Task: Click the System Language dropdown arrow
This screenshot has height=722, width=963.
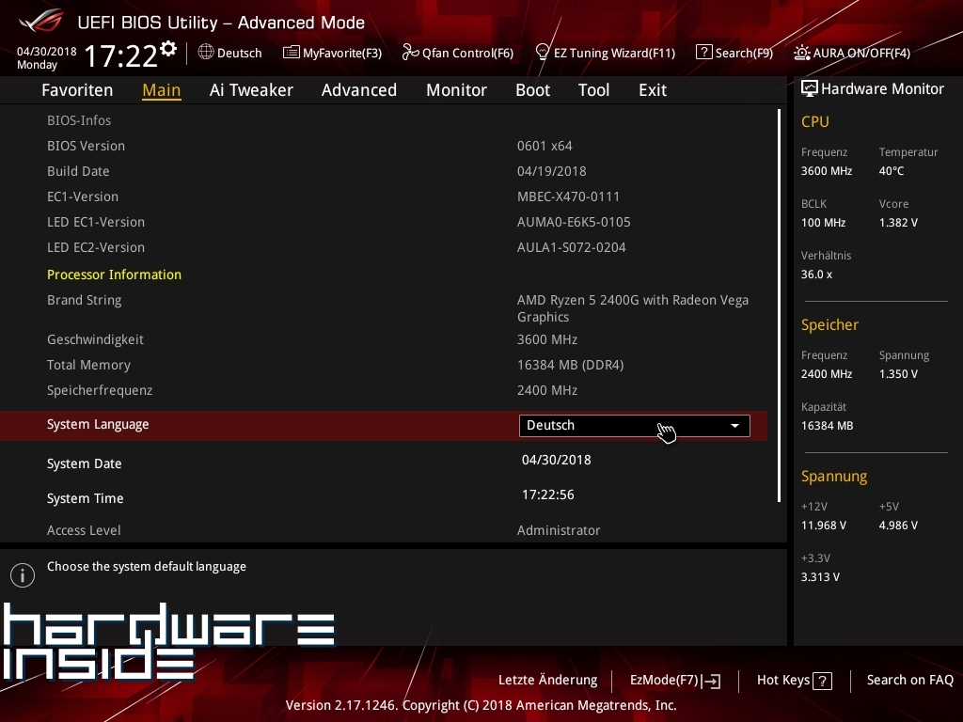Action: pos(734,426)
